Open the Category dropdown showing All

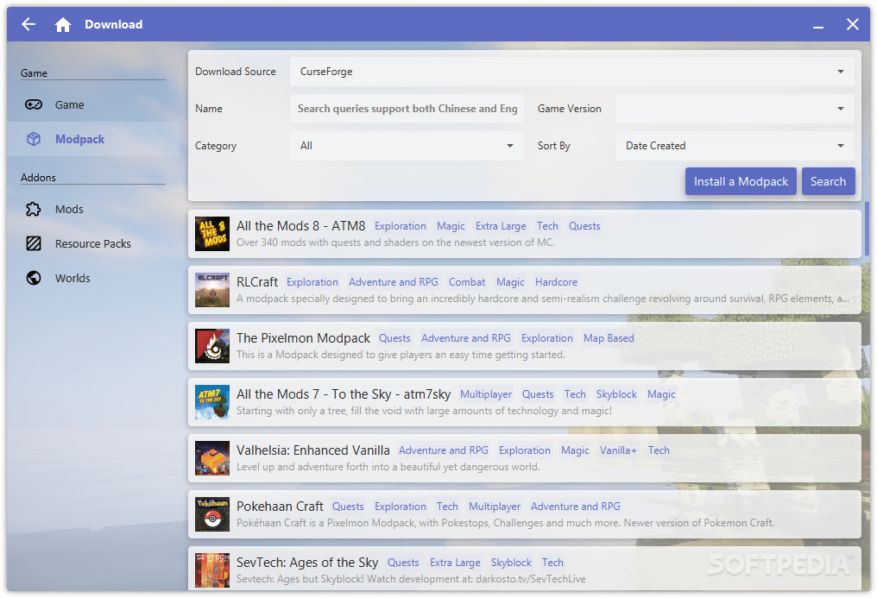tap(407, 145)
